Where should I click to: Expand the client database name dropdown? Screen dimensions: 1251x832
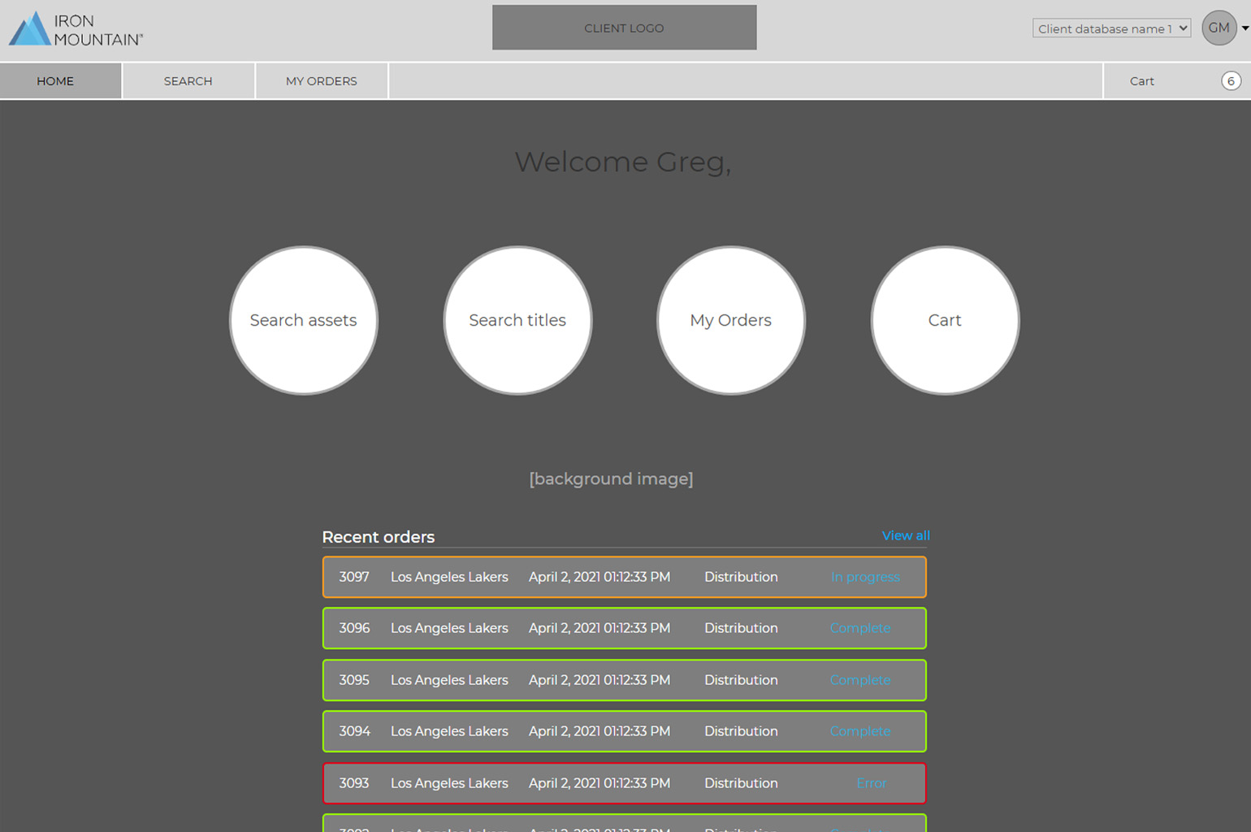pyautogui.click(x=1110, y=28)
